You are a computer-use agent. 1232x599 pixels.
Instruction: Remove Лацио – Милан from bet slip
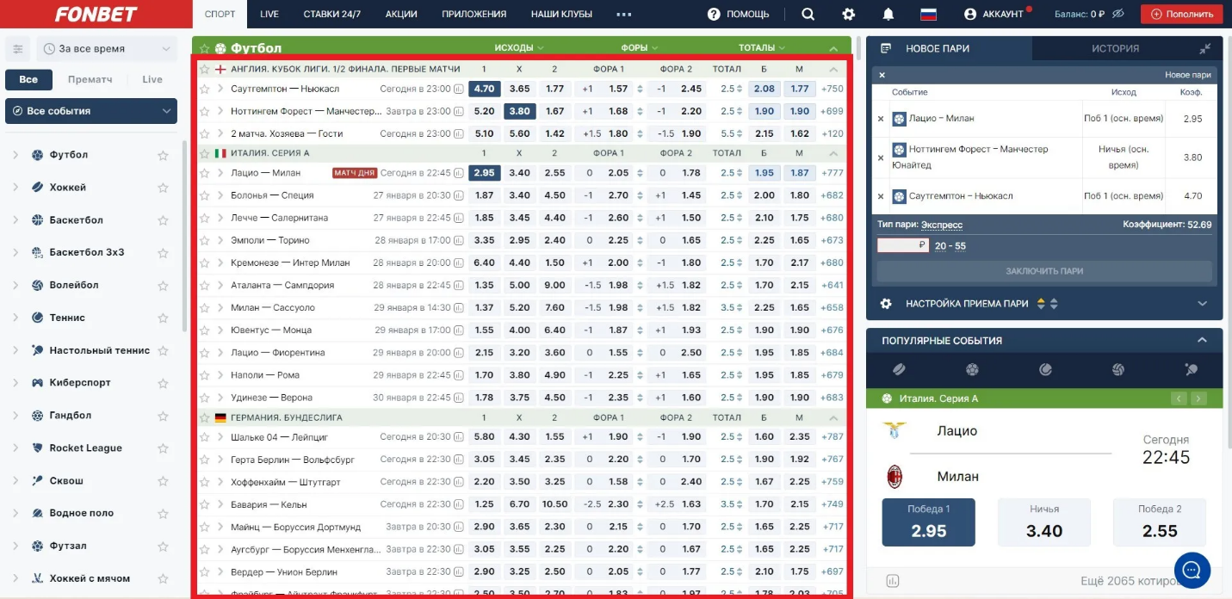click(880, 119)
